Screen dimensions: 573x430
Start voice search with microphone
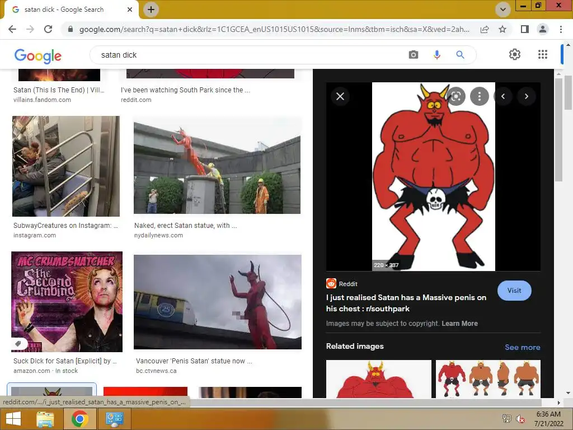click(436, 55)
